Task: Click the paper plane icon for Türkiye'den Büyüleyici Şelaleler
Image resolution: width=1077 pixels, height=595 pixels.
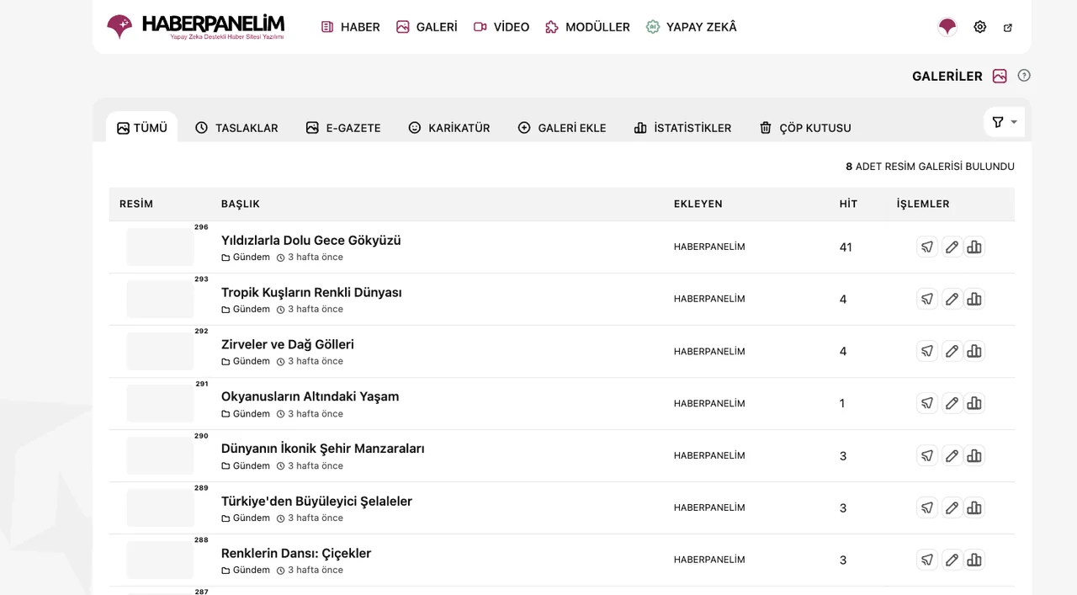Action: (x=927, y=507)
